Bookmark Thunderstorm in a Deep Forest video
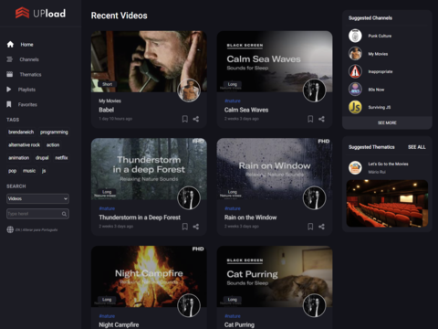 184,227
